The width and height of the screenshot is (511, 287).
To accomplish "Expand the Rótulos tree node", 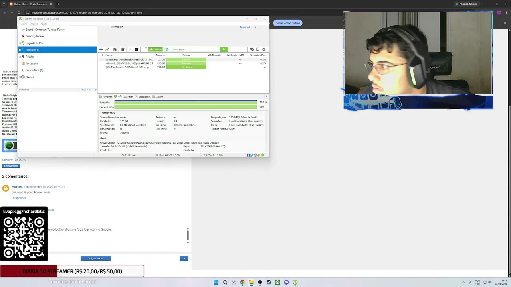I will [20, 57].
